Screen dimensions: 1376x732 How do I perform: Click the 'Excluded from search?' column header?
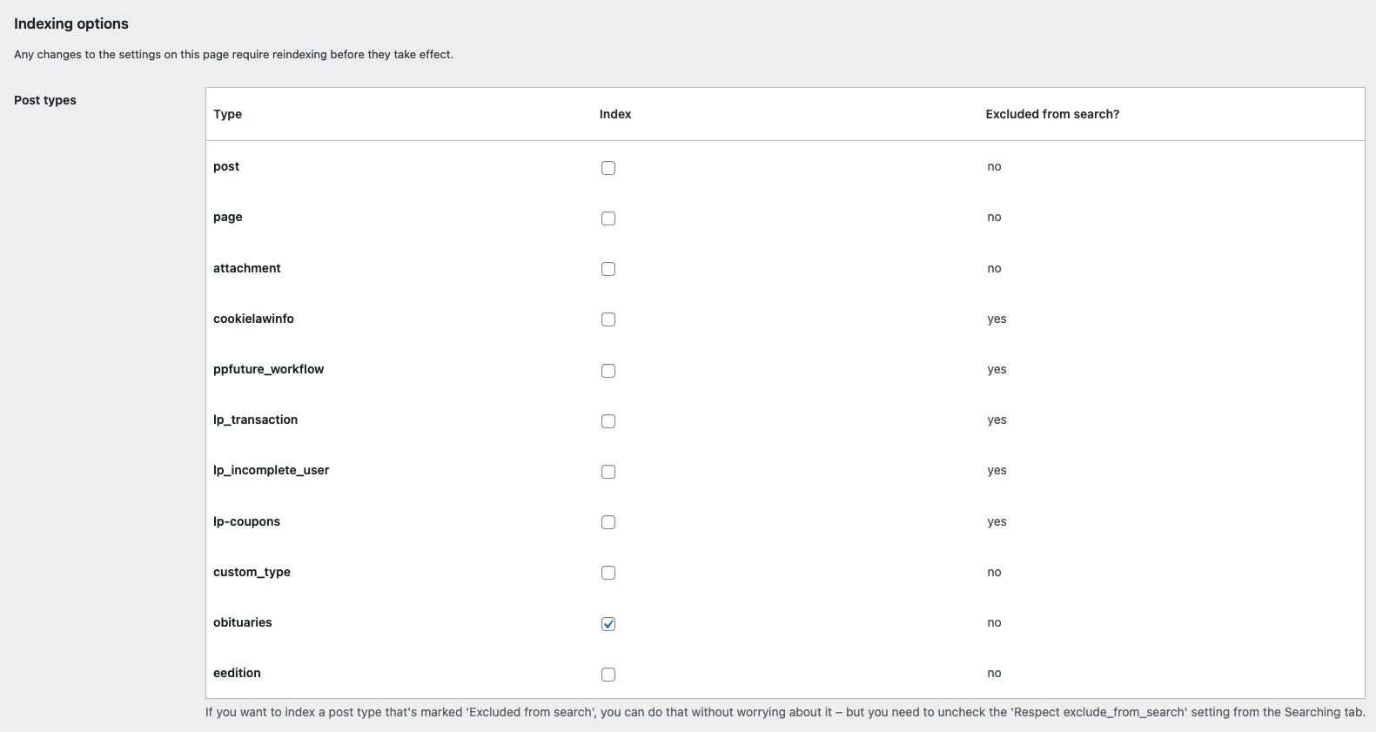pyautogui.click(x=1052, y=114)
